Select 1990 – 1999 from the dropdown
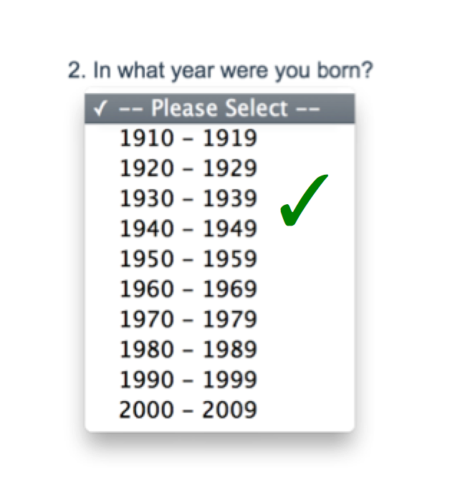 (x=188, y=379)
